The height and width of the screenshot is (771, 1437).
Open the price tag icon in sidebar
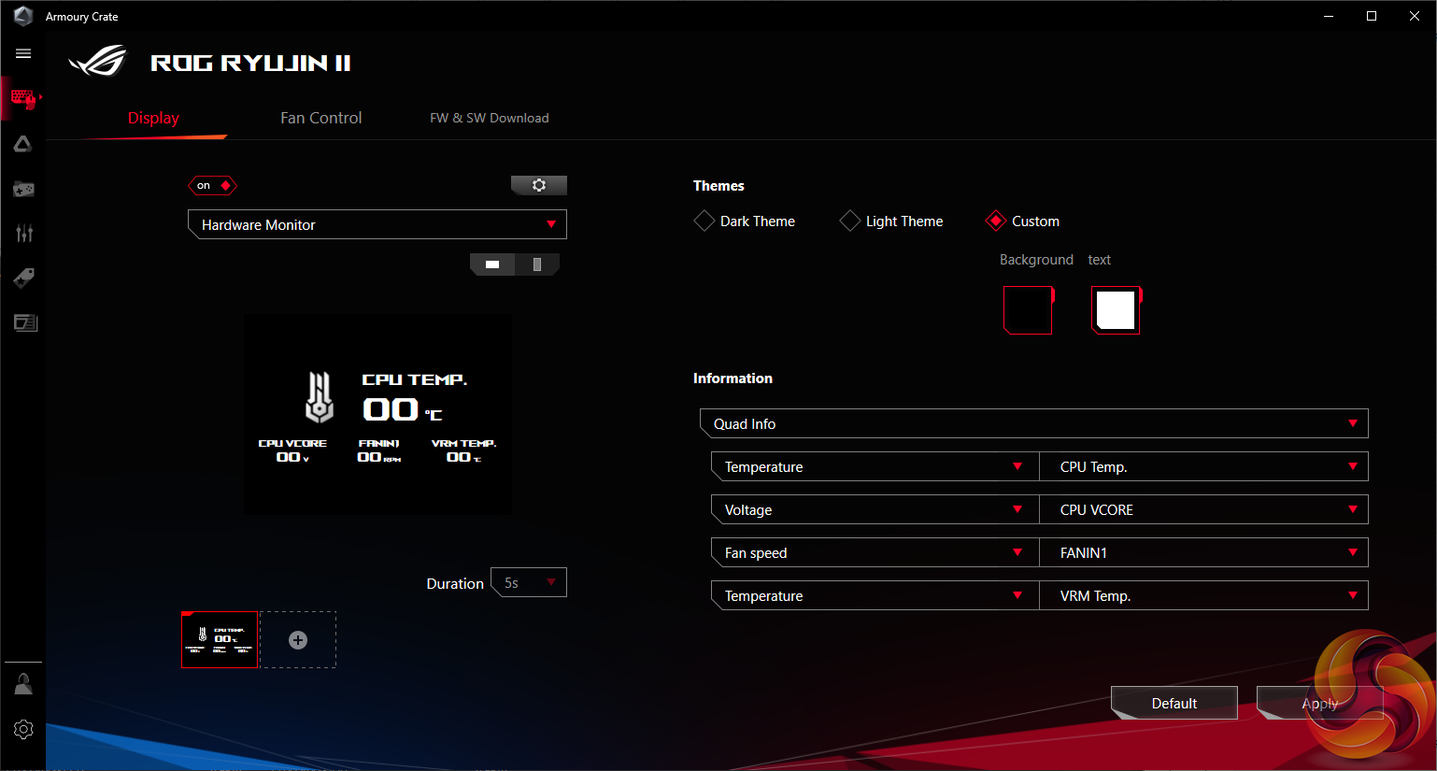click(23, 278)
